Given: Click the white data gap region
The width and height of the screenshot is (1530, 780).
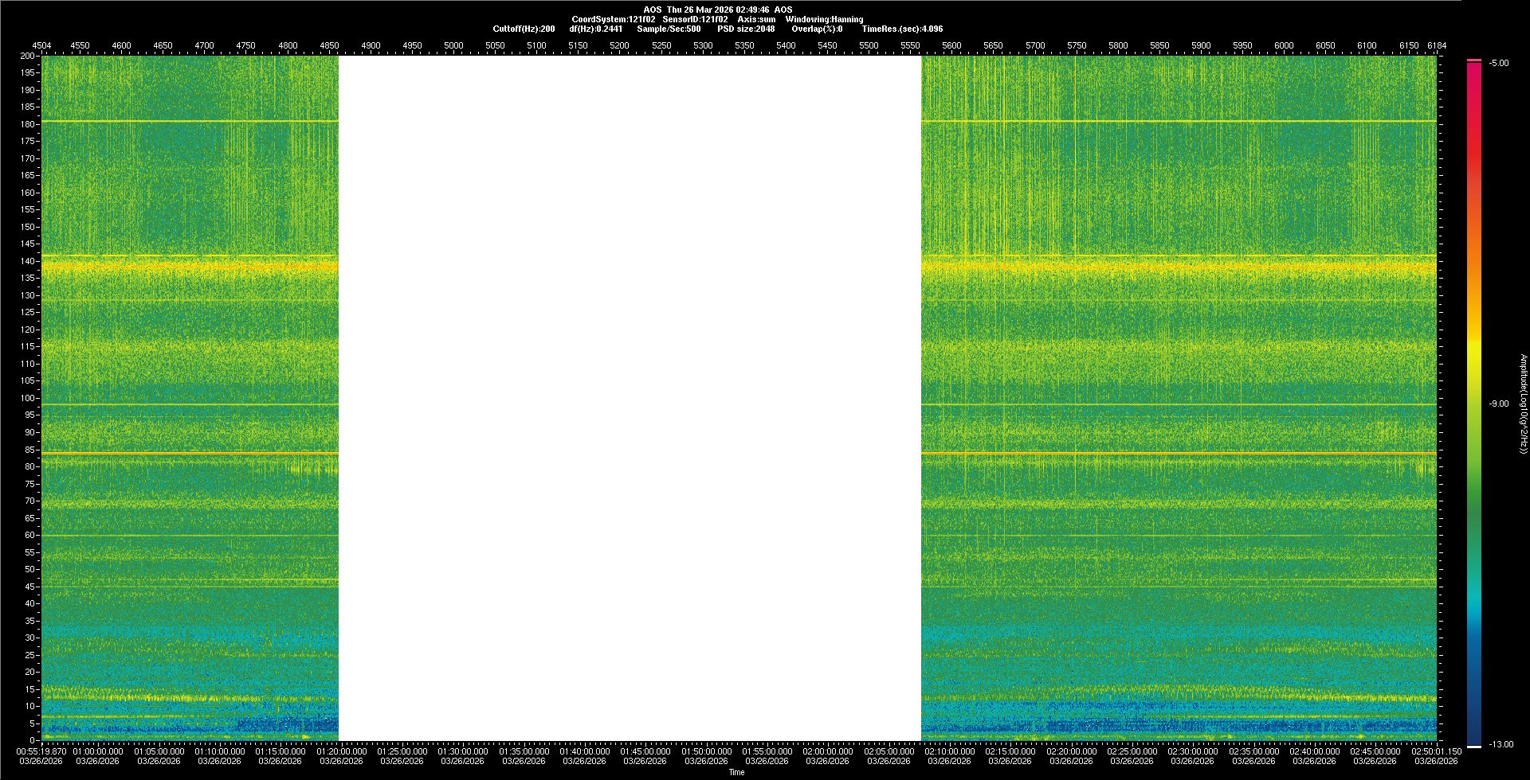Looking at the screenshot, I should [630, 398].
